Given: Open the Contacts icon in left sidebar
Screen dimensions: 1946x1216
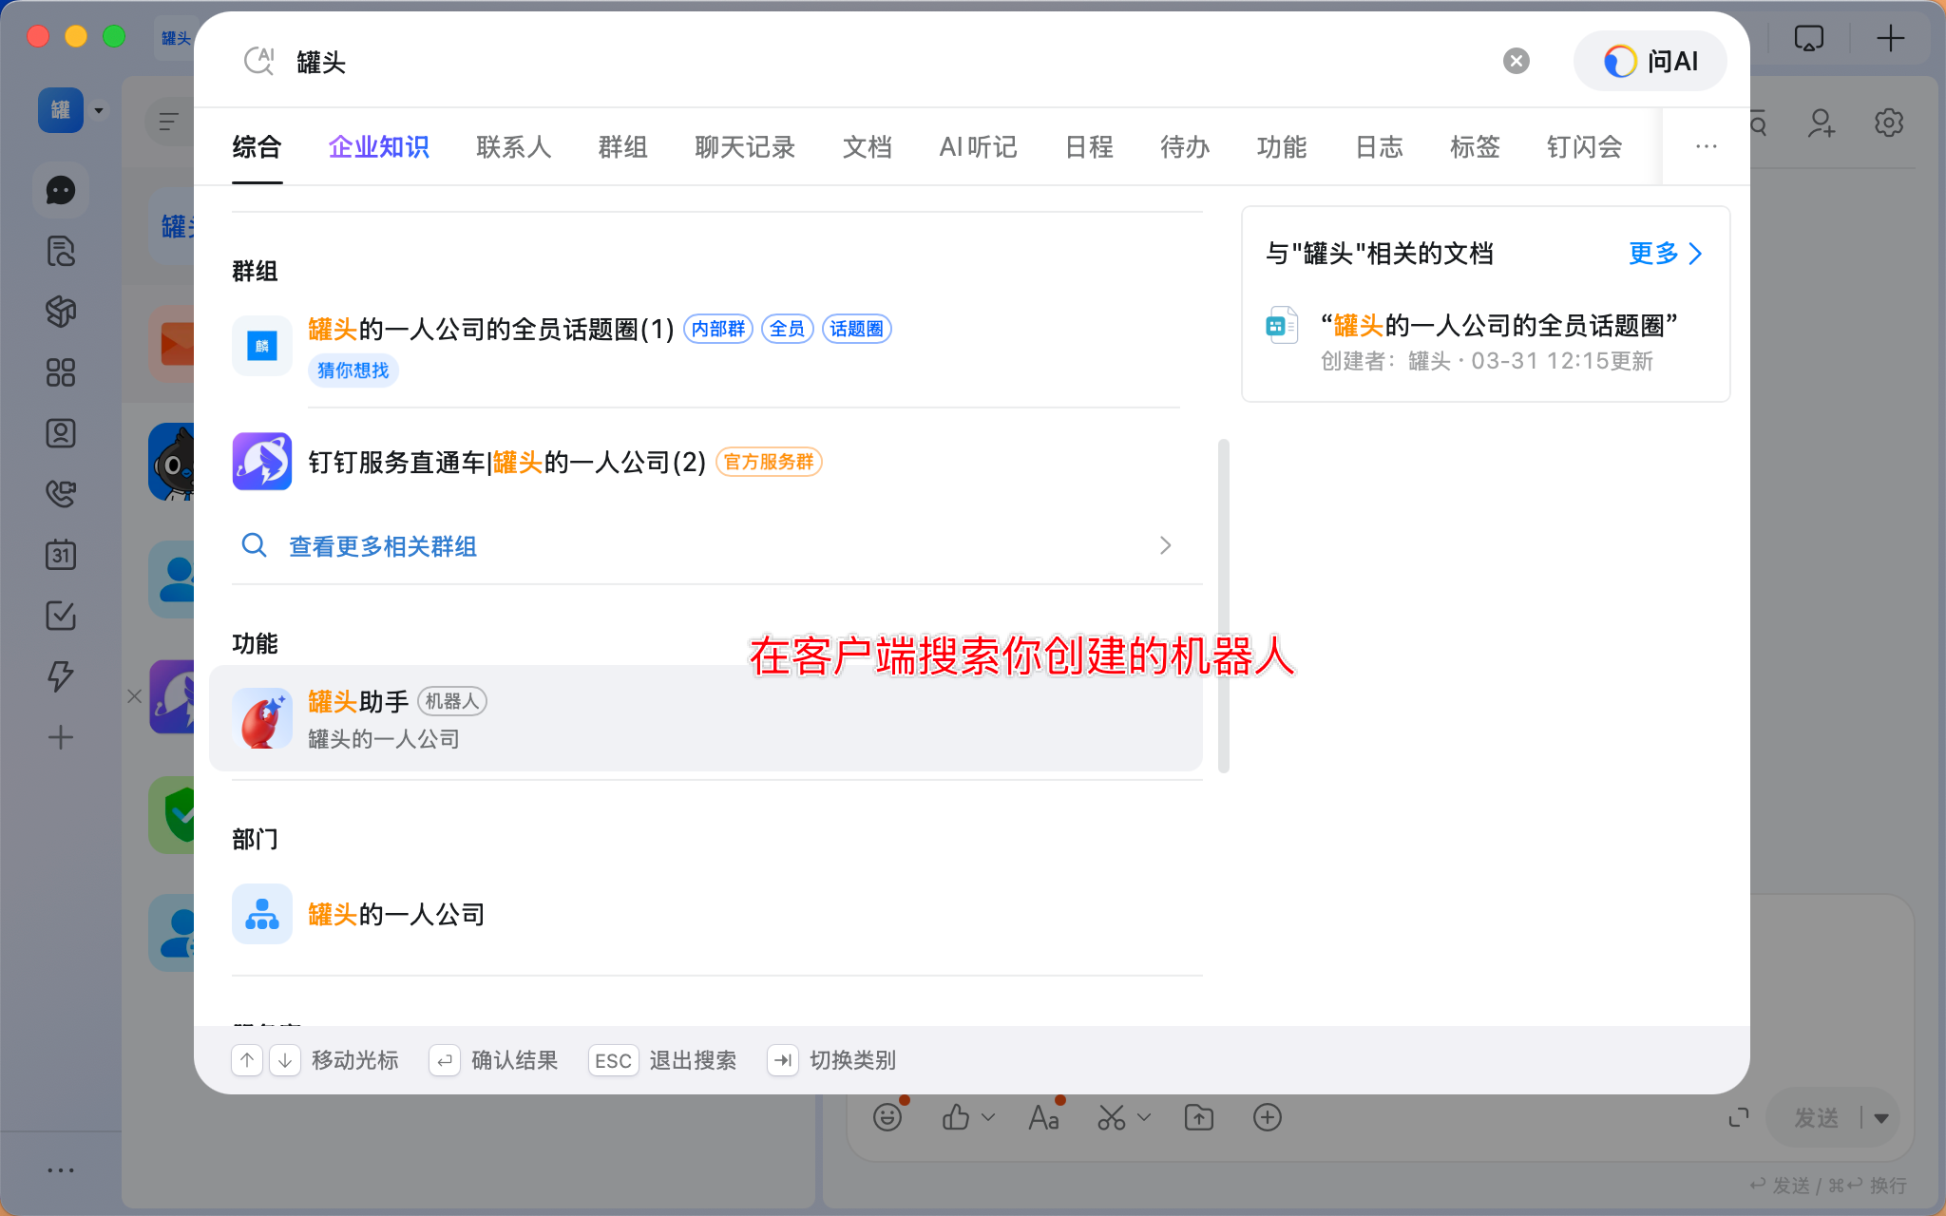Looking at the screenshot, I should (x=61, y=433).
